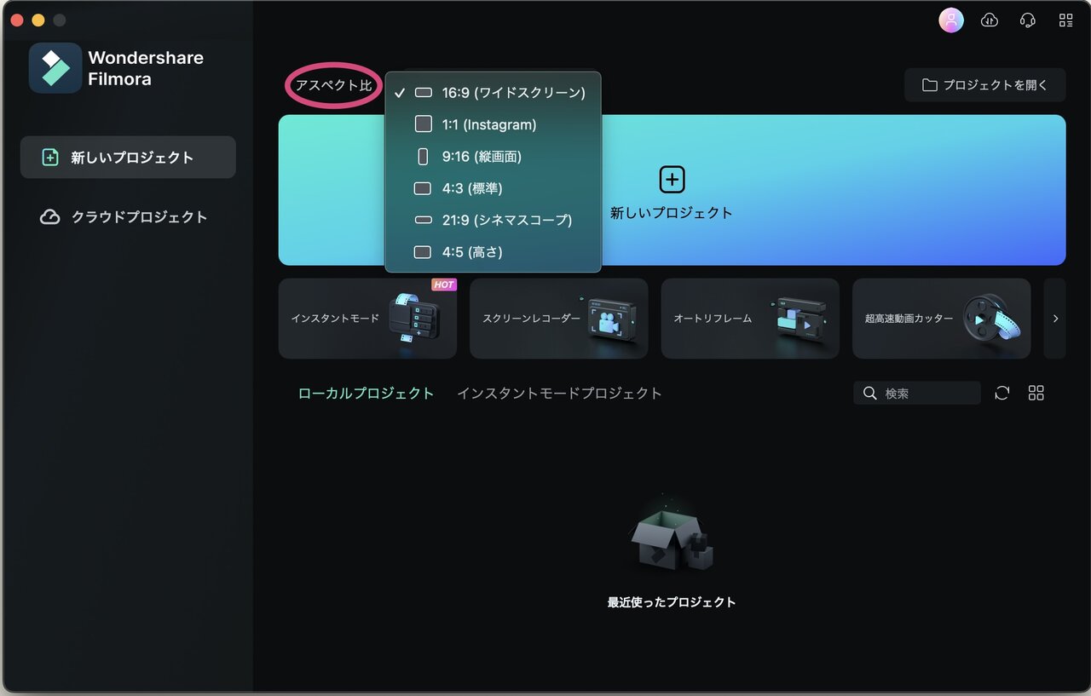Pick 9:16 (縦画面) aspect ratio
1091x696 pixels.
click(494, 157)
